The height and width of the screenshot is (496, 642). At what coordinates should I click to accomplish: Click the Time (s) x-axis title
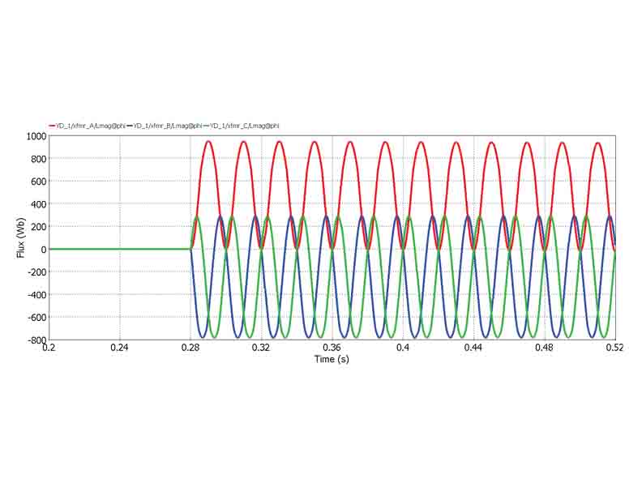332,358
